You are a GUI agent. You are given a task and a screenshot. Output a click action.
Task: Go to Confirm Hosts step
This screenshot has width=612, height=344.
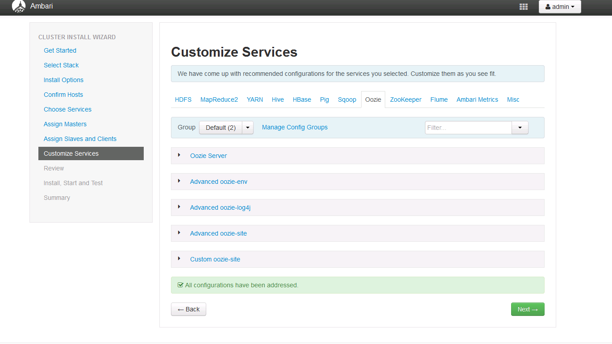(x=63, y=95)
